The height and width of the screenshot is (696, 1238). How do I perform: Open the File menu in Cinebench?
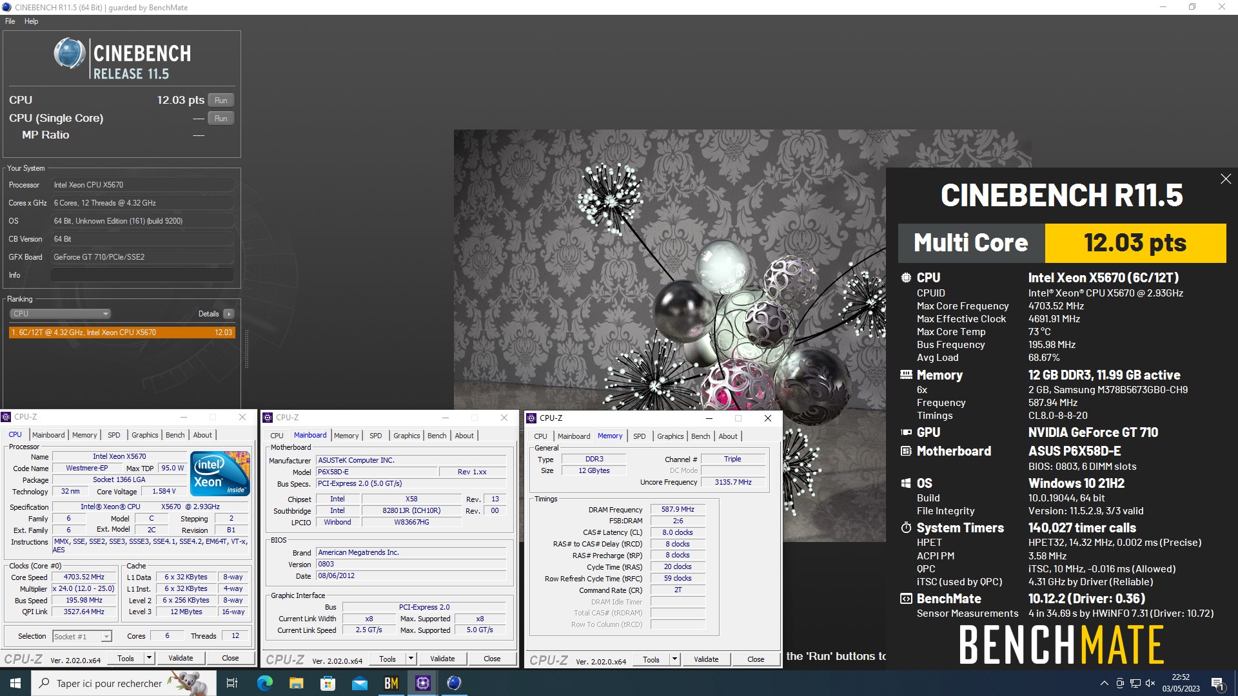pyautogui.click(x=10, y=21)
